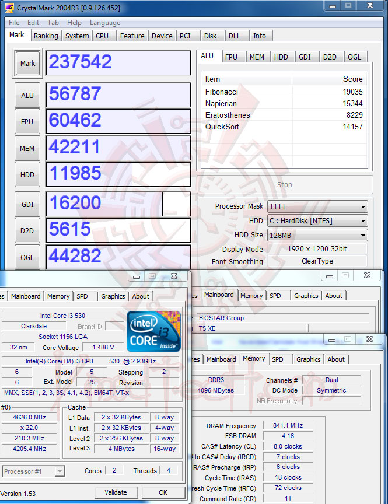Select the Mark tab in CrystalMark

point(17,35)
